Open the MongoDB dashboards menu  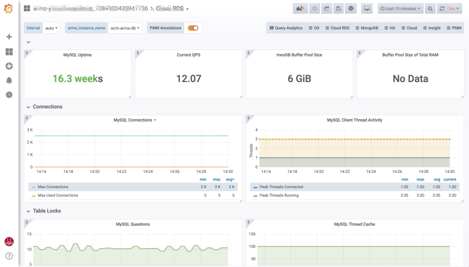367,28
